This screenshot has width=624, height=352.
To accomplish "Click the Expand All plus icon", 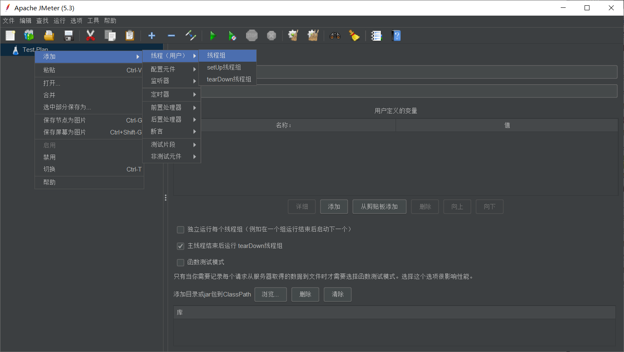I will [x=152, y=35].
